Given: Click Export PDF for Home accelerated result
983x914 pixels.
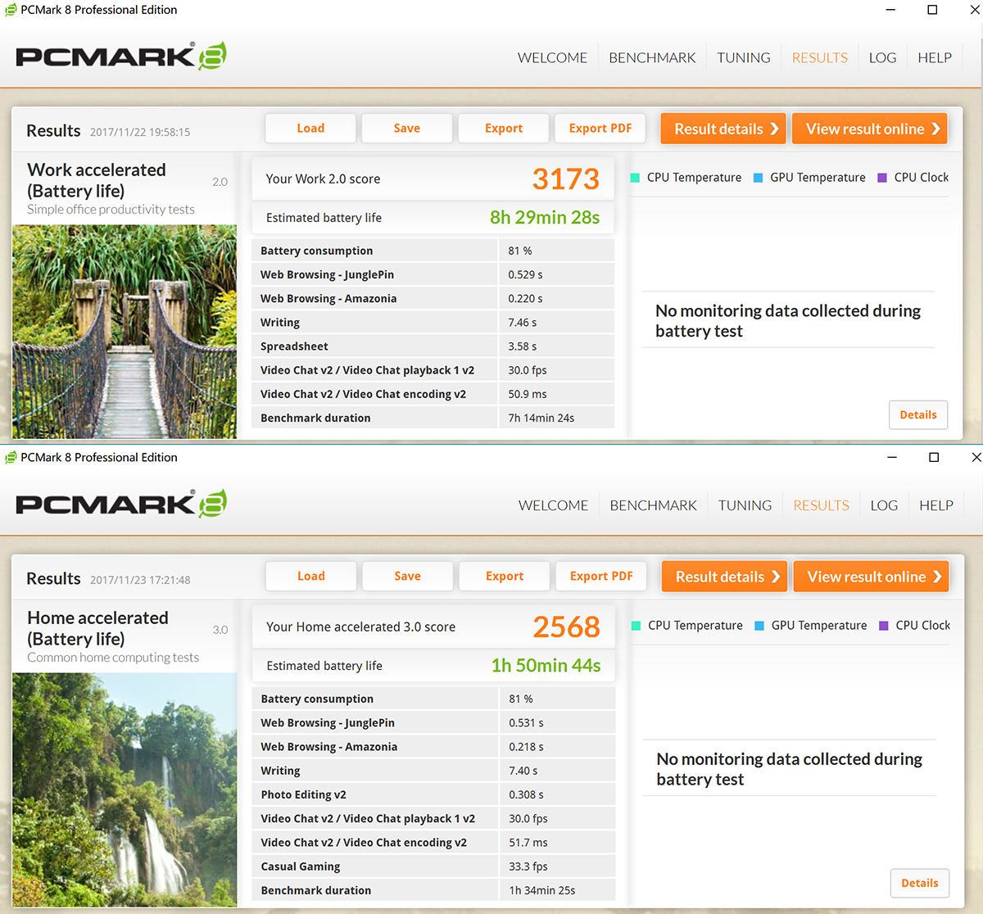Looking at the screenshot, I should click(601, 577).
